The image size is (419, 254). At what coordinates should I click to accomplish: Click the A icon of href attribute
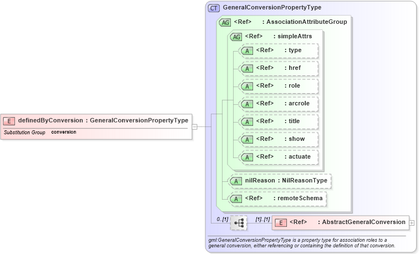(x=247, y=69)
